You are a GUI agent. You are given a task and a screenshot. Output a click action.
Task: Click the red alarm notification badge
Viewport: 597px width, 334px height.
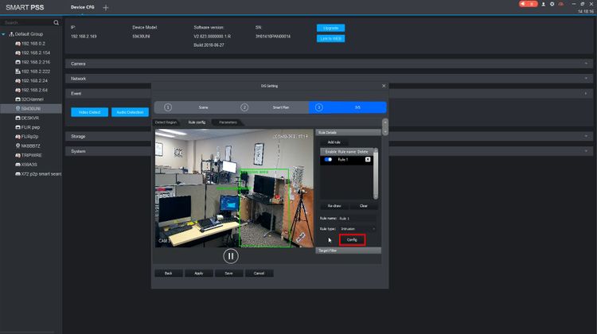click(x=527, y=4)
